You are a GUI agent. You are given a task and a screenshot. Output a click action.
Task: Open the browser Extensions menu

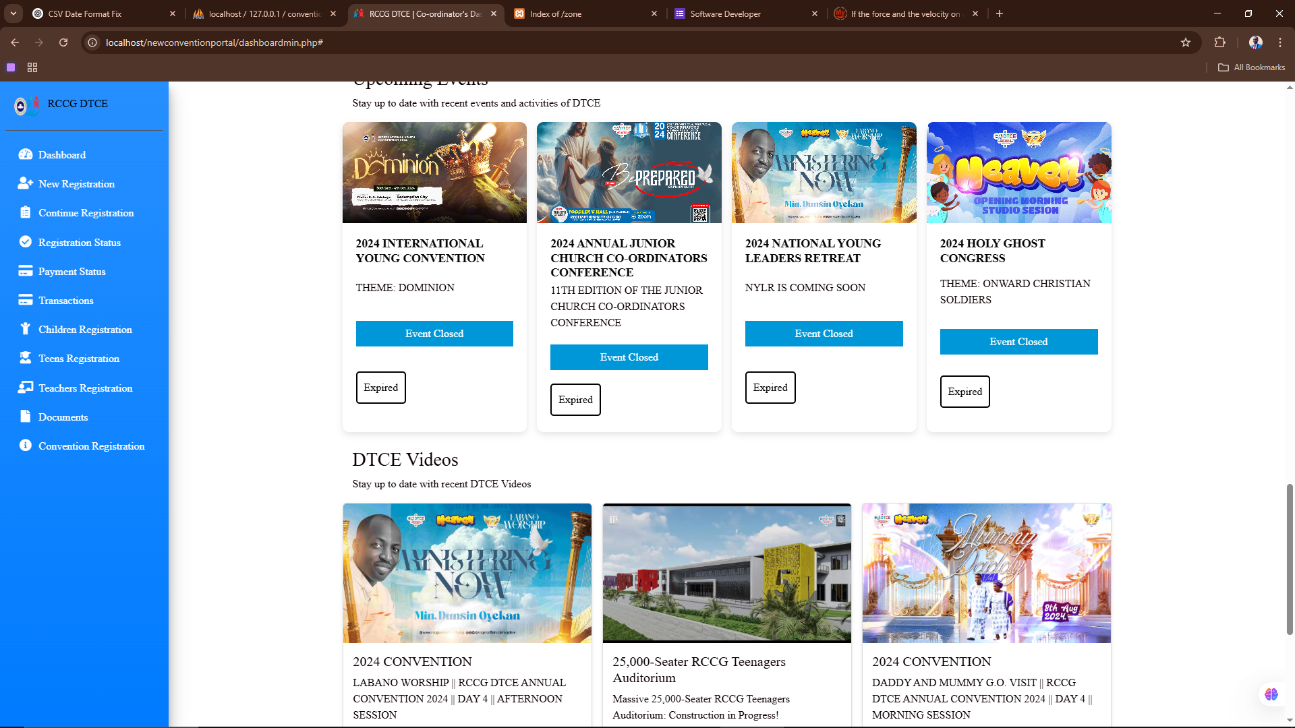pos(1220,42)
